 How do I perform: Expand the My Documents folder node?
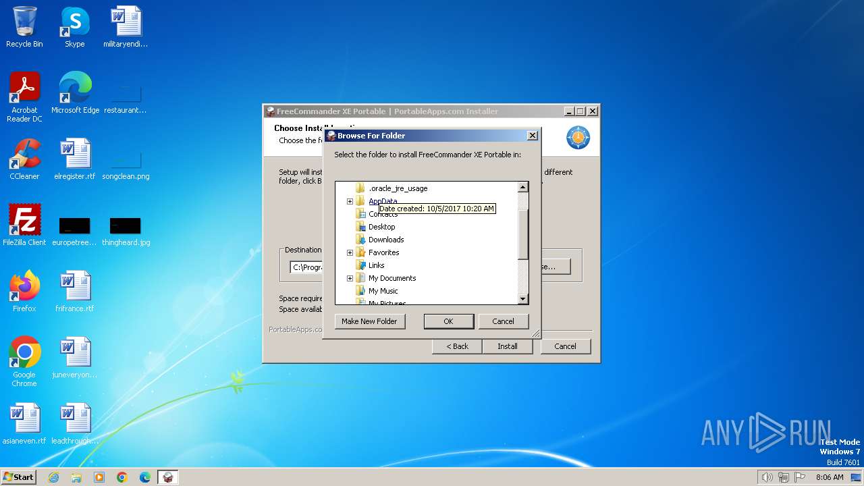click(350, 278)
